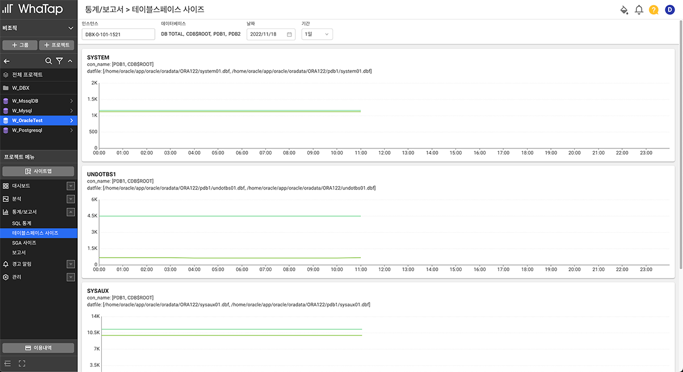Add a new group with + 그룹
This screenshot has height=372, width=683.
(20, 45)
